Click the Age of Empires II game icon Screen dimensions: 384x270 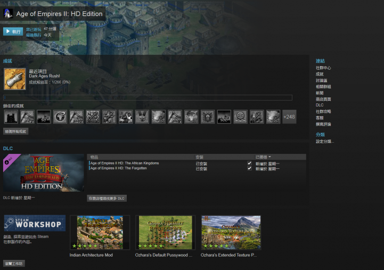(x=8, y=14)
